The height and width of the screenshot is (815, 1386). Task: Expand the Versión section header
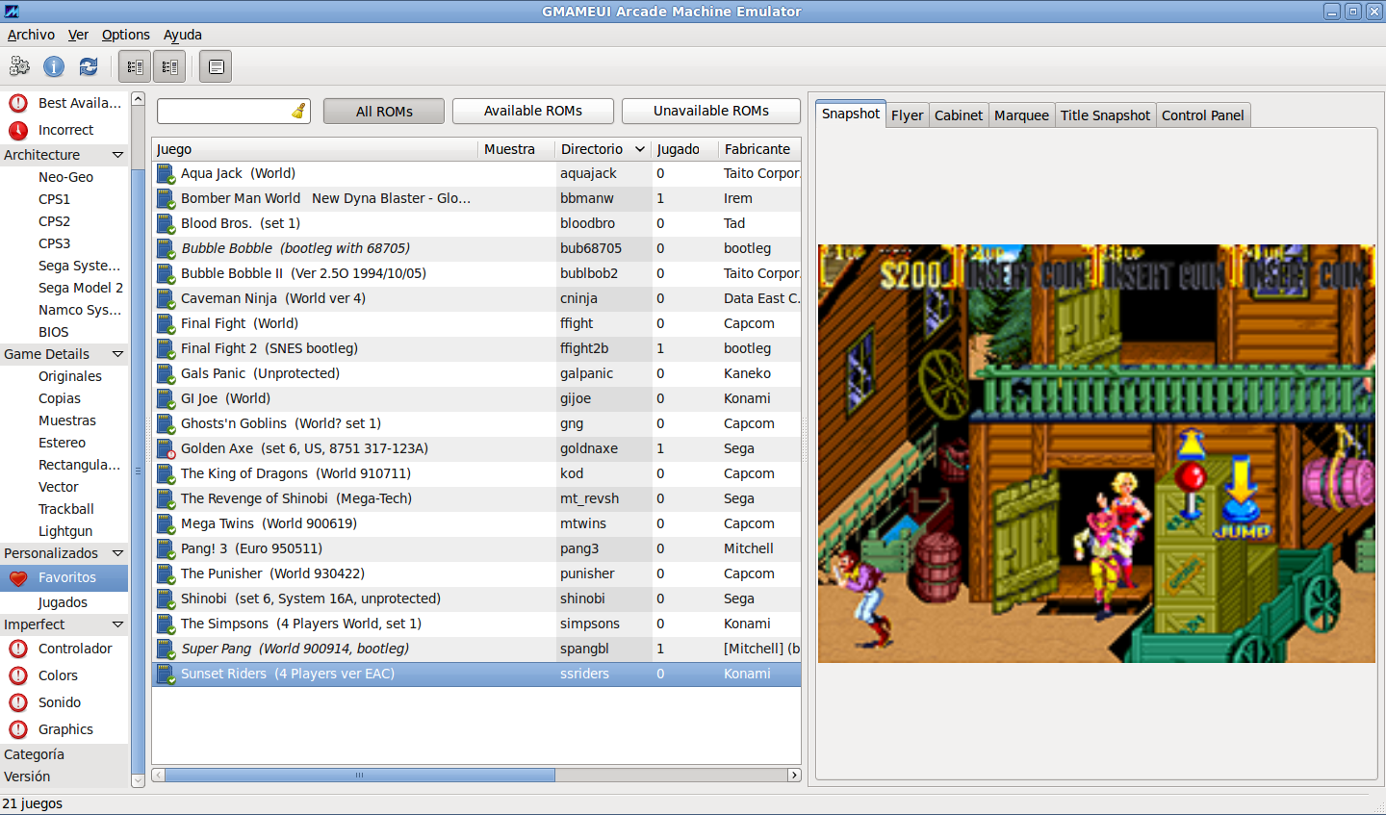64,777
